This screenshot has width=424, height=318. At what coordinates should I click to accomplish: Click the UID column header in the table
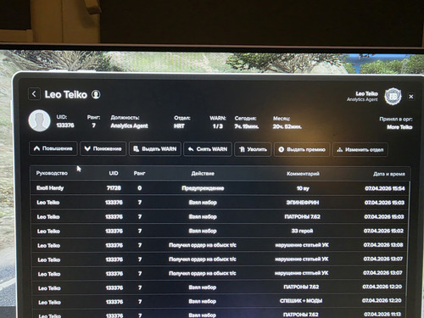114,173
